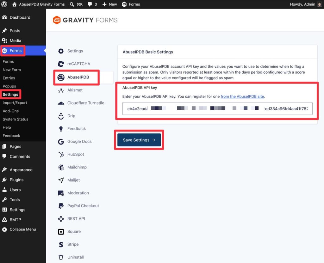The image size is (324, 263).
Task: Click the Users person icon
Action: click(x=4, y=190)
